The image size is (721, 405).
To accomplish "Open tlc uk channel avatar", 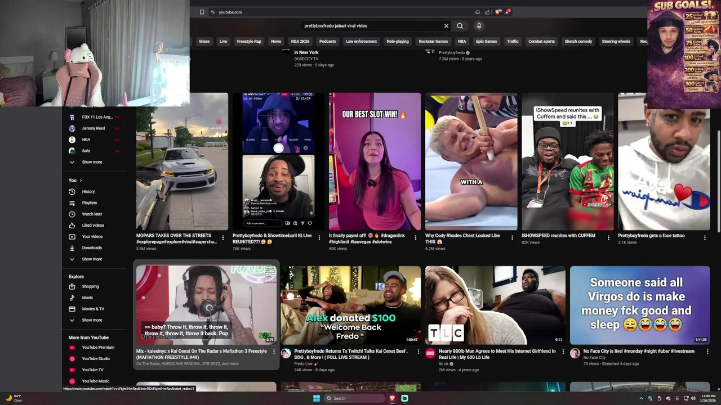I will [430, 353].
